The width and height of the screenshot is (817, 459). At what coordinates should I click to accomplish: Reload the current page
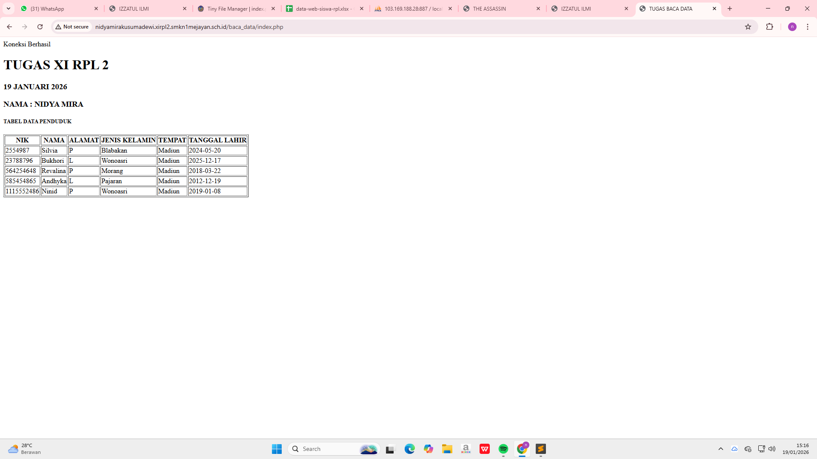coord(40,27)
